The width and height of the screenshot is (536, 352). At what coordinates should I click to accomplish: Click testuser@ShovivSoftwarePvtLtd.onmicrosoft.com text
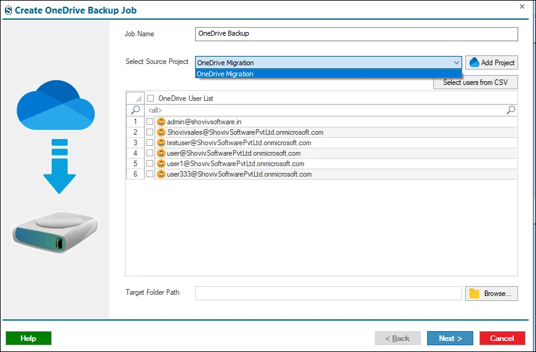[239, 143]
